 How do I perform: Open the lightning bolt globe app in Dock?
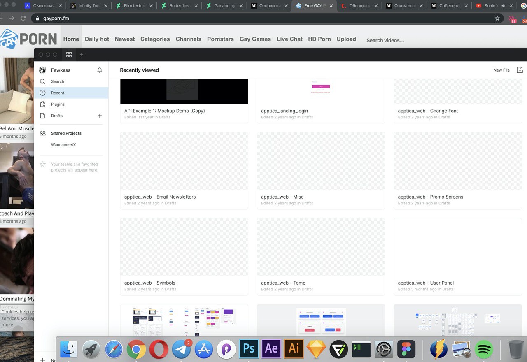pos(438,349)
